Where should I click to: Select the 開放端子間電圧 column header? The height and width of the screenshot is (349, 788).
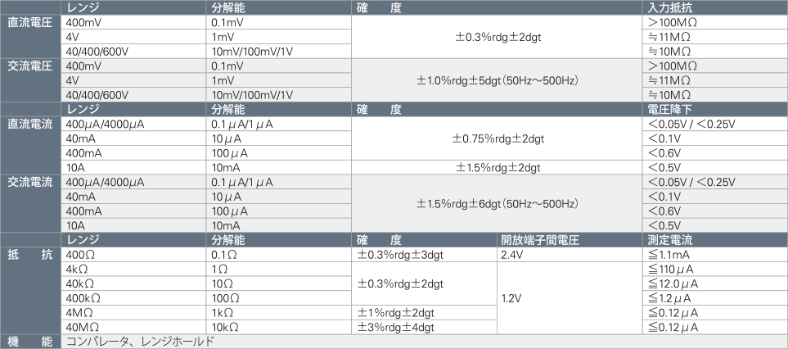coord(570,240)
